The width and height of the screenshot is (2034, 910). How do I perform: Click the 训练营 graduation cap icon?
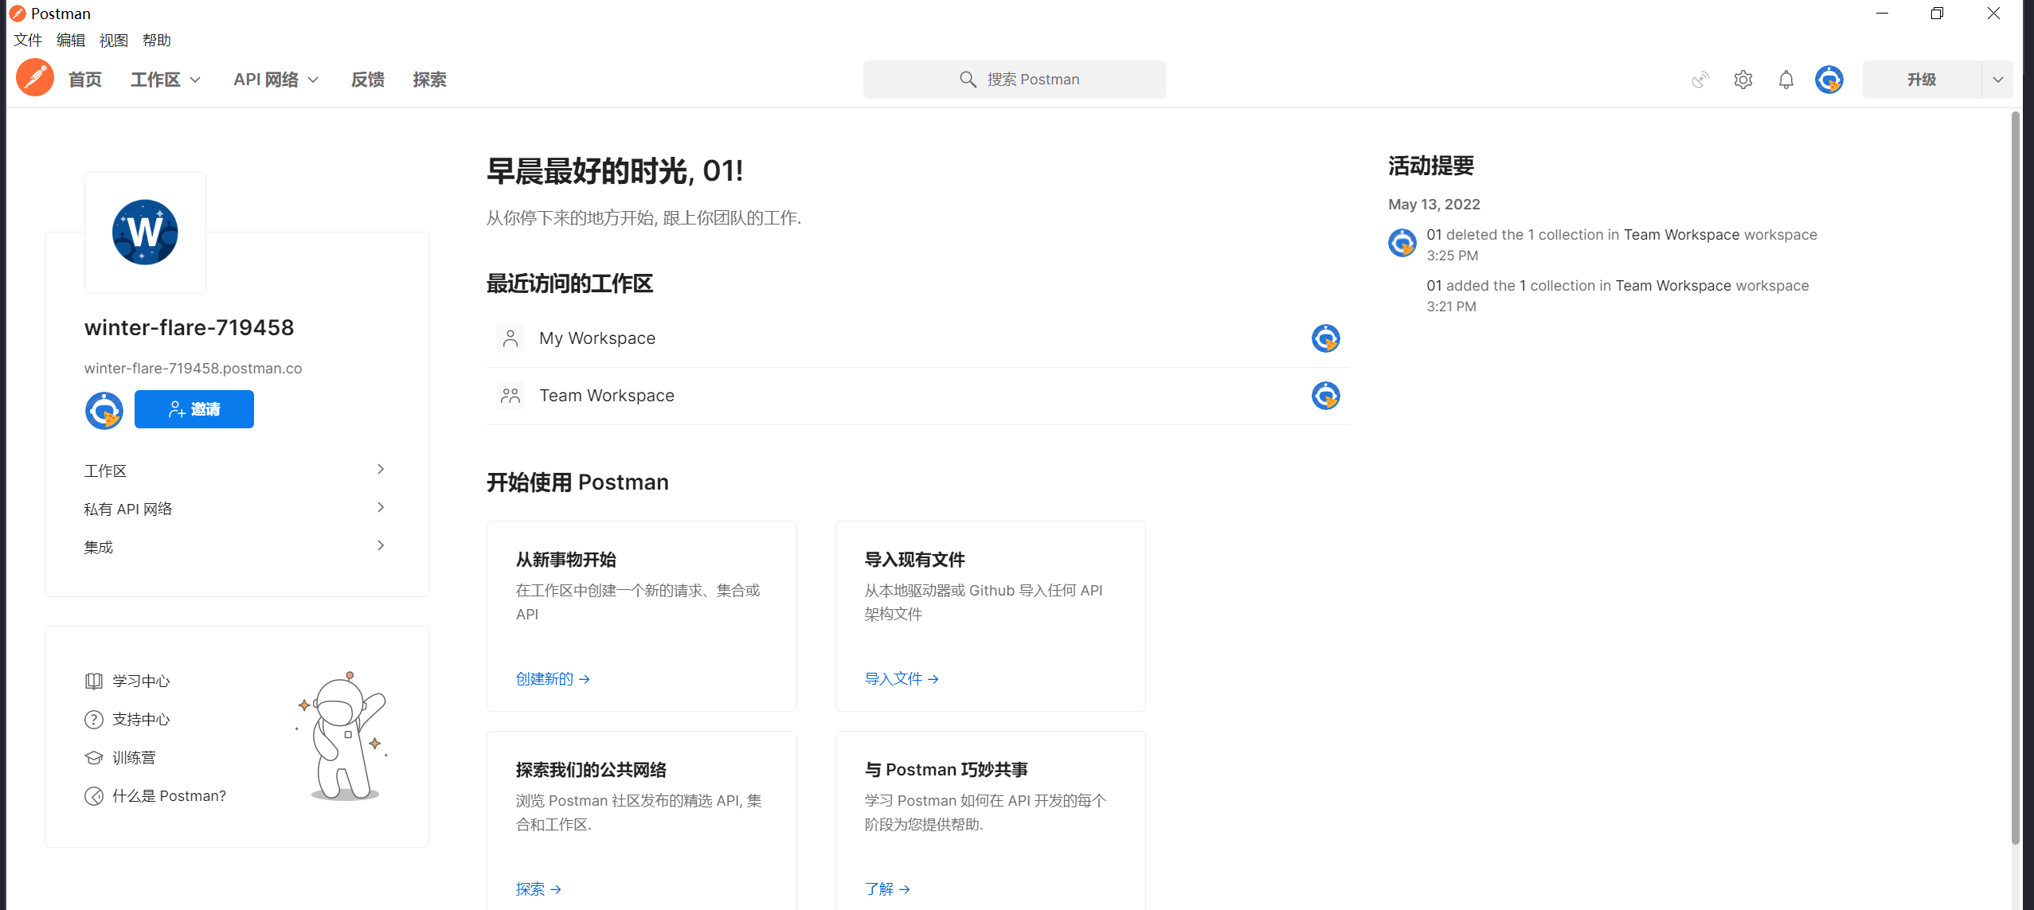click(94, 757)
